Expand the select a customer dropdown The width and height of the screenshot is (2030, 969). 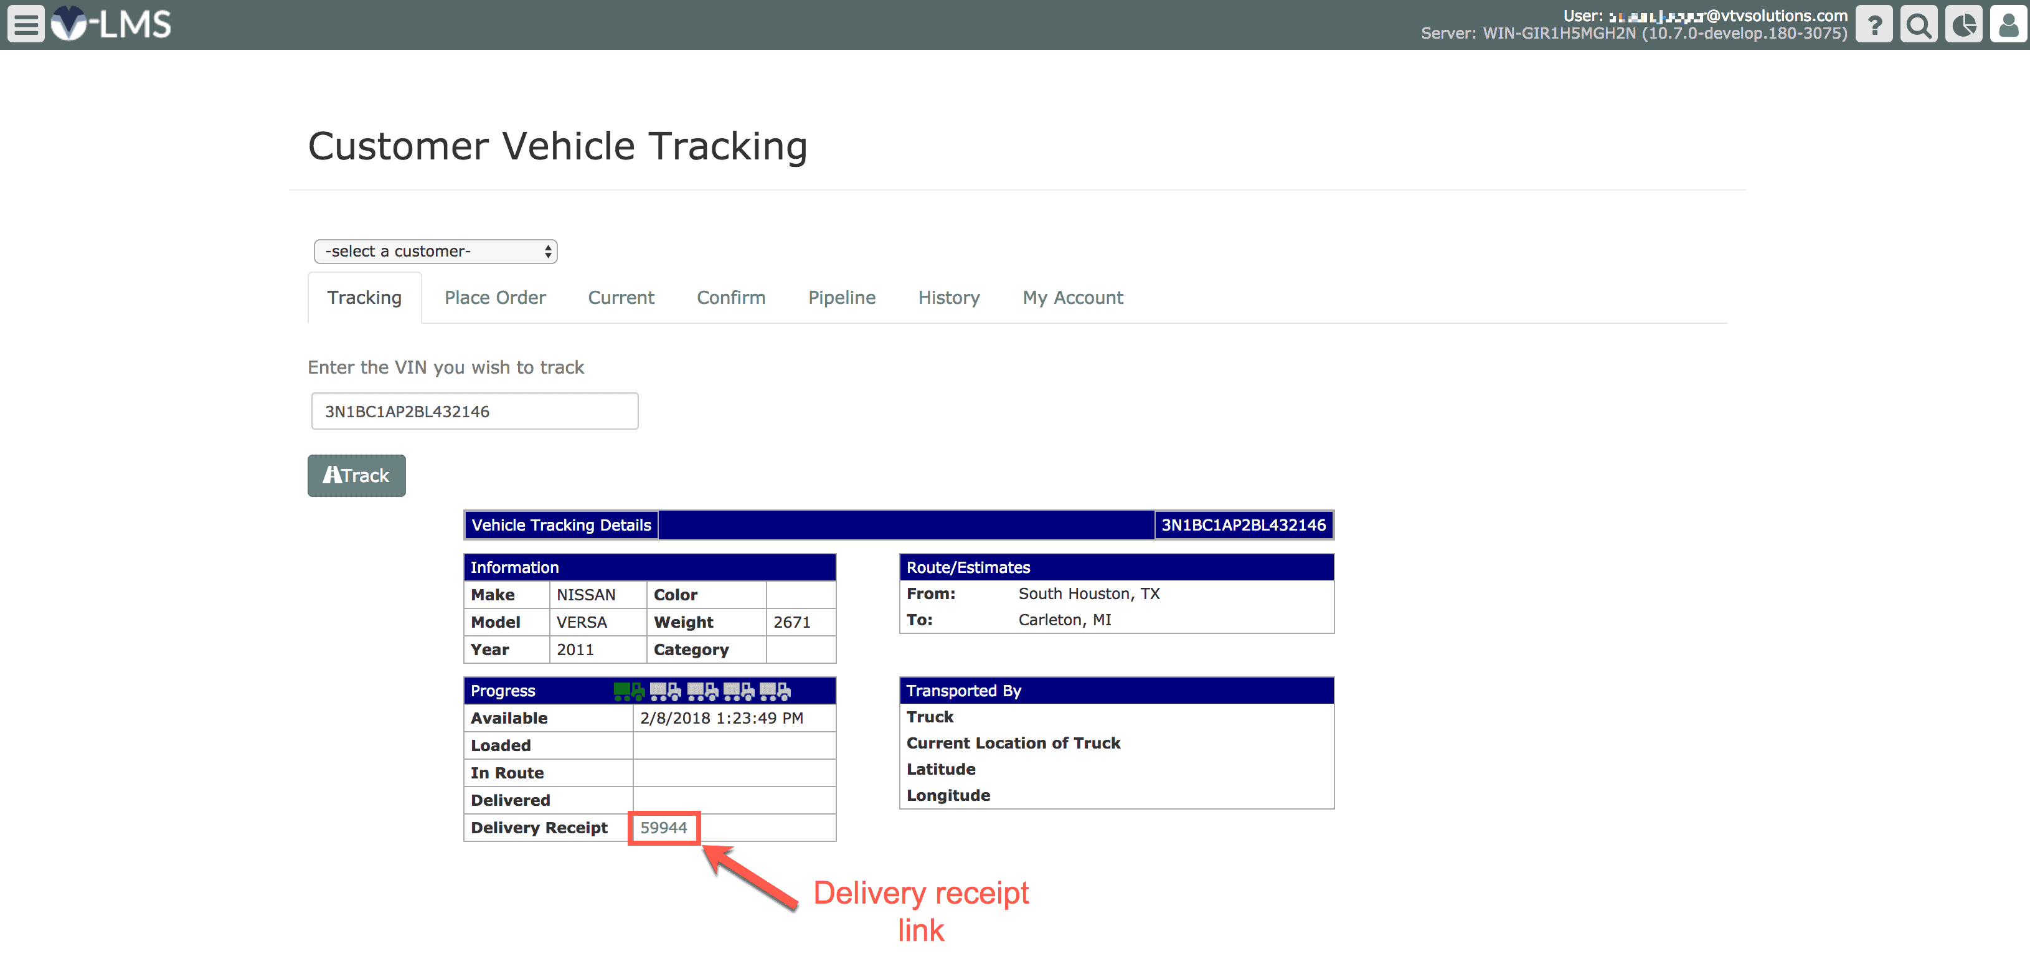click(x=435, y=252)
